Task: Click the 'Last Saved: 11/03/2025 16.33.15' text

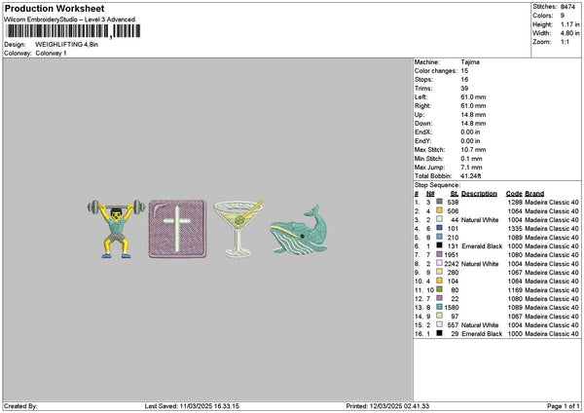Action: [192, 406]
